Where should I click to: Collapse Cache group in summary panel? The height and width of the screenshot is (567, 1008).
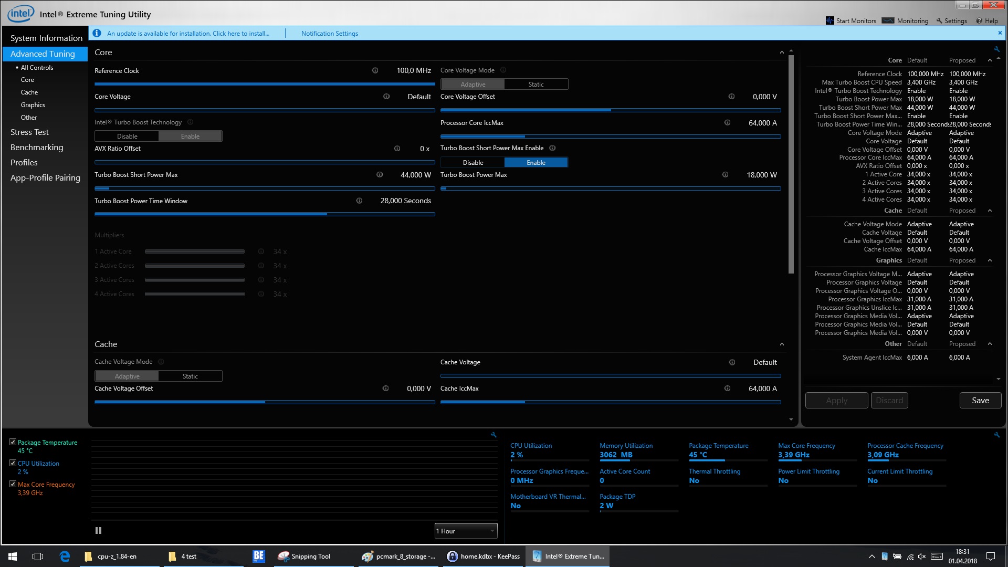(x=990, y=211)
